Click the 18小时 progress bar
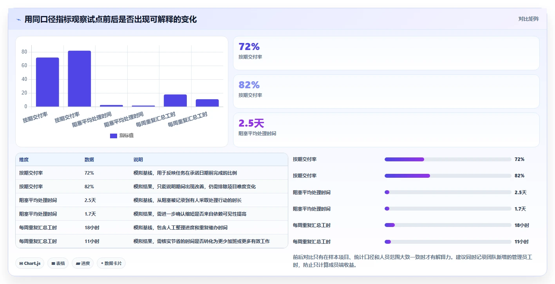The image size is (555, 284). (x=448, y=225)
